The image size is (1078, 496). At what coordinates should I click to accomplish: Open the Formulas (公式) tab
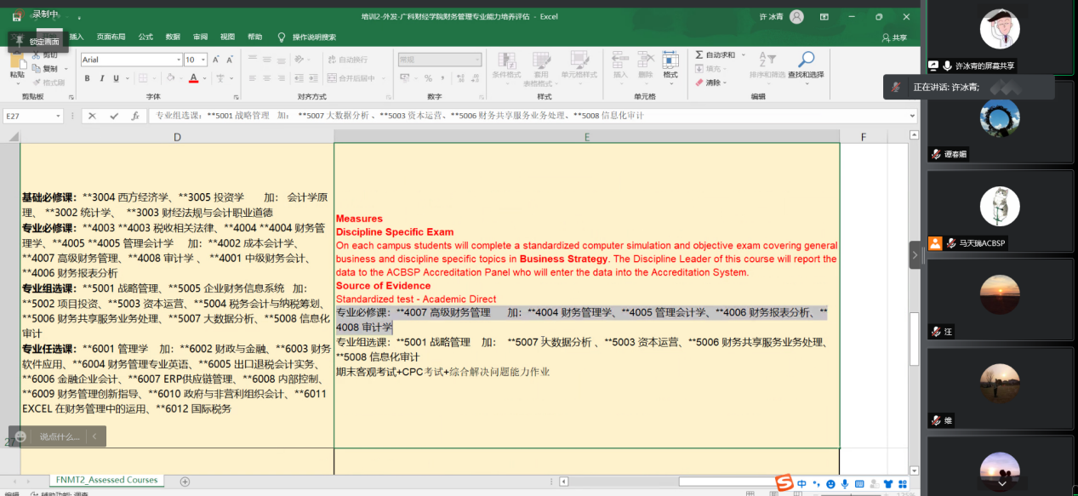(x=145, y=37)
